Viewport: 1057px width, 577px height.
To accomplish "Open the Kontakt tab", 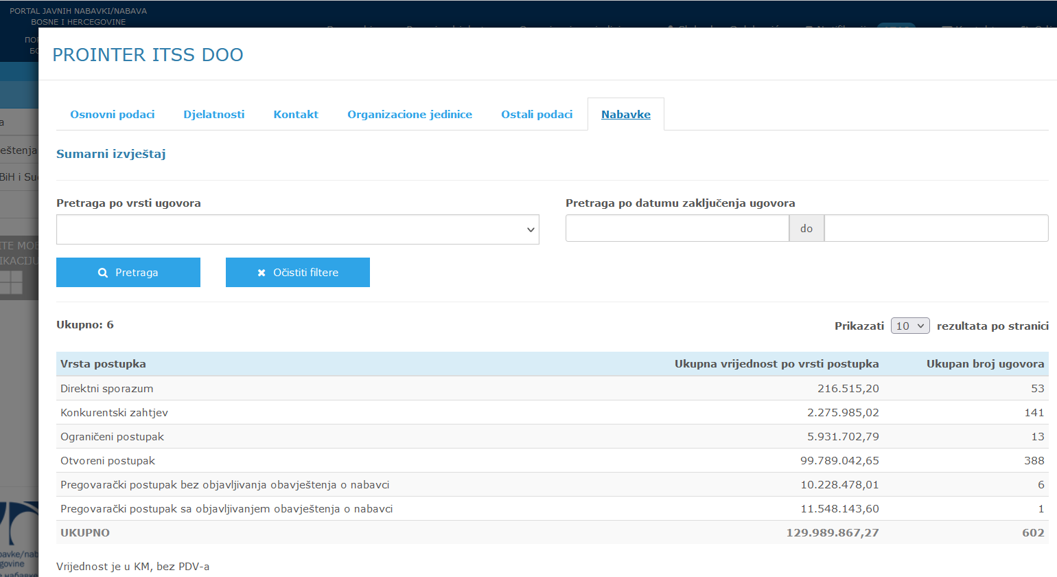I will (296, 115).
